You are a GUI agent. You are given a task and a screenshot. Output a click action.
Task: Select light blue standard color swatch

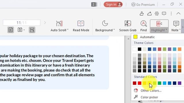[164, 83]
